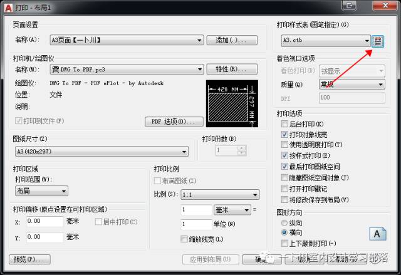
Task: Select 纵向 portrait orientation
Action: pyautogui.click(x=284, y=223)
